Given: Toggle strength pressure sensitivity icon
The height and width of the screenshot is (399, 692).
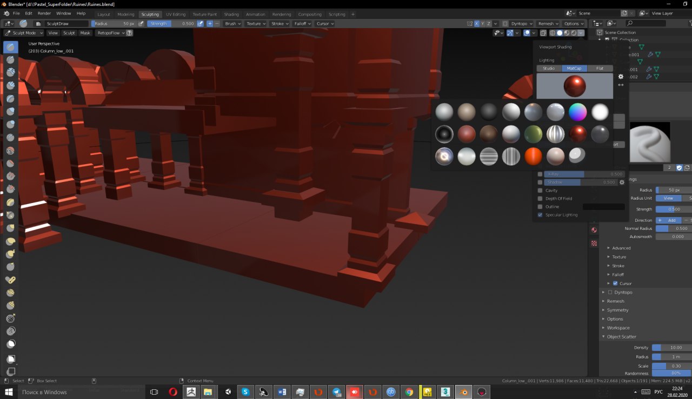Looking at the screenshot, I should pos(201,24).
